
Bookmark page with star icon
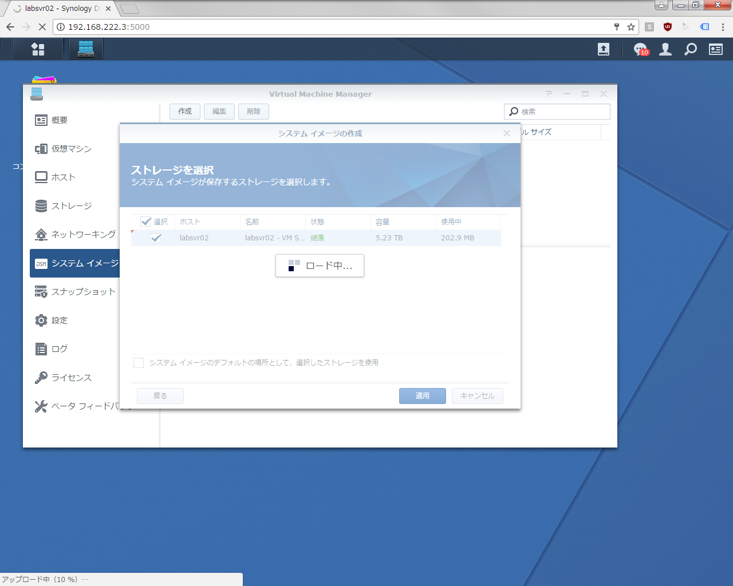click(631, 27)
